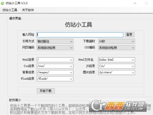153x115 pixels.
Task: Click the 登录 button
Action: pos(129,35)
